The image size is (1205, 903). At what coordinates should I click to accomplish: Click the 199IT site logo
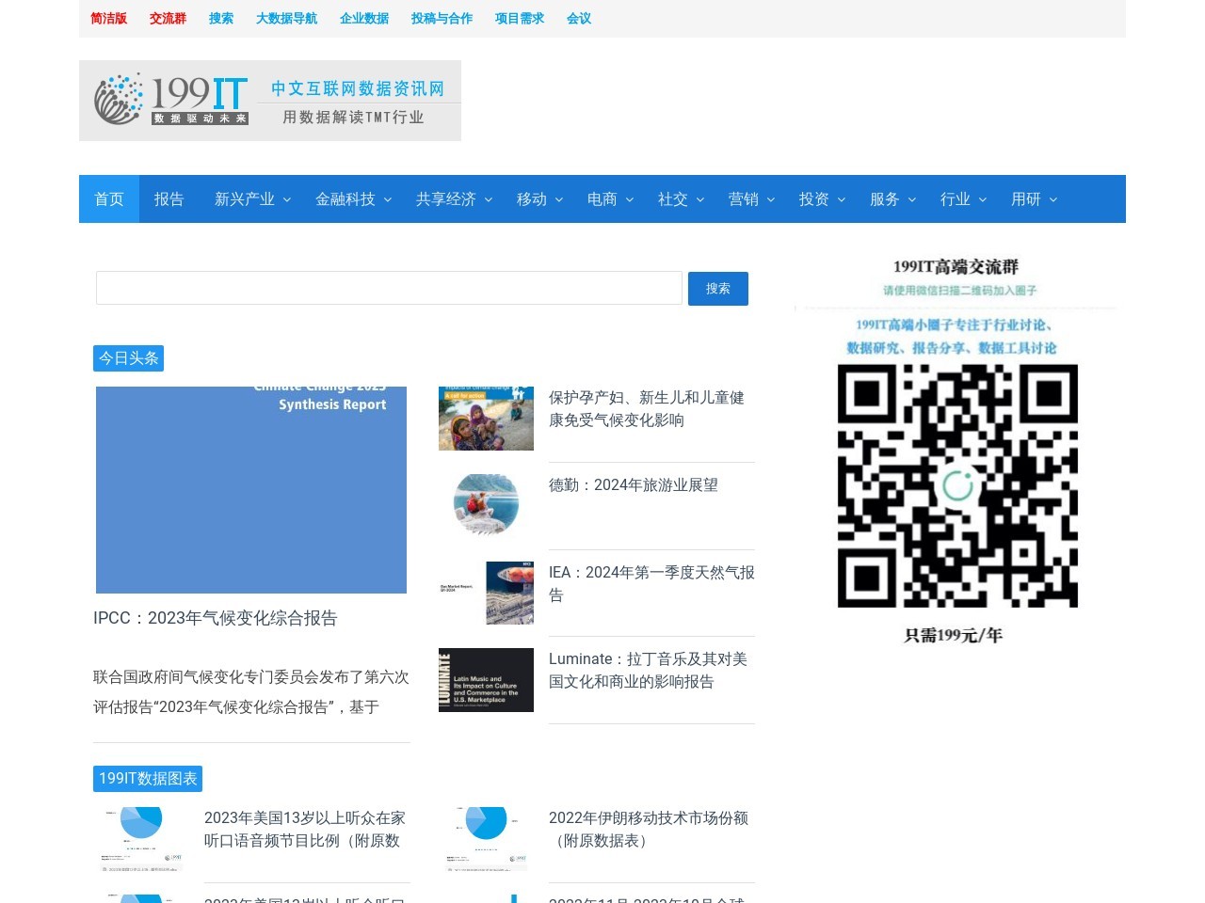(269, 101)
